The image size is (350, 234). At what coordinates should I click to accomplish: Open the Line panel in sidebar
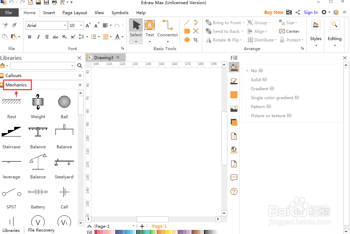point(234,81)
